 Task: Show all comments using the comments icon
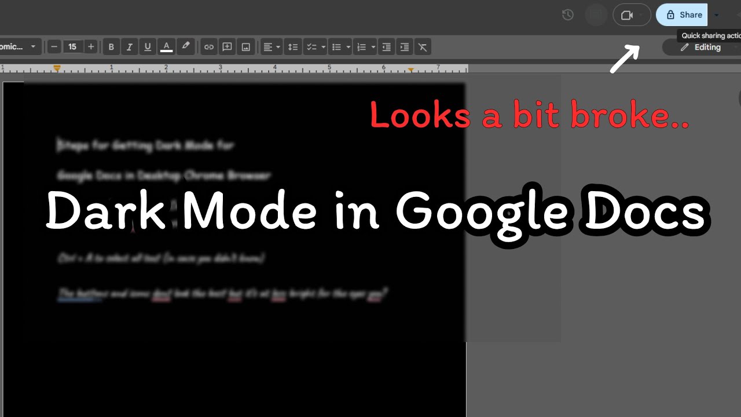(596, 15)
